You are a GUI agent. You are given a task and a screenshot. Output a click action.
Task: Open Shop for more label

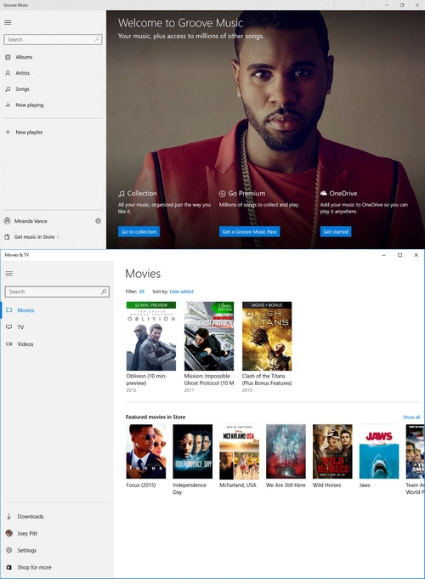34,567
